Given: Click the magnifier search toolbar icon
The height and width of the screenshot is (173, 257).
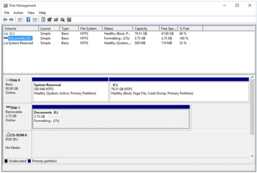Looking at the screenshot, I should tap(62, 20).
